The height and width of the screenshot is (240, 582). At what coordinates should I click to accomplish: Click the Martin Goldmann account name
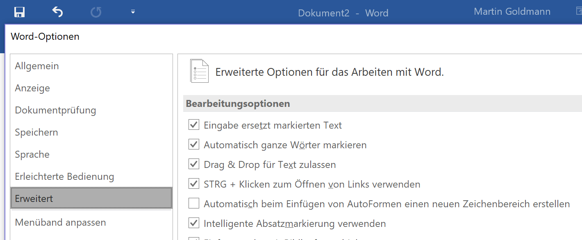click(512, 11)
